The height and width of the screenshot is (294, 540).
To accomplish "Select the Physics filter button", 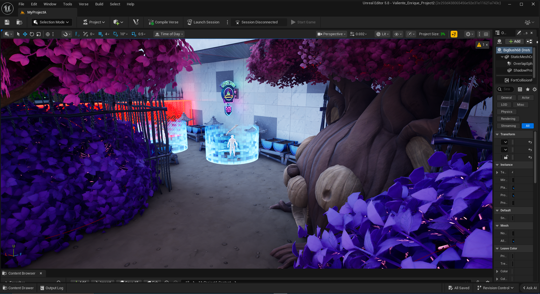I will [506, 112].
